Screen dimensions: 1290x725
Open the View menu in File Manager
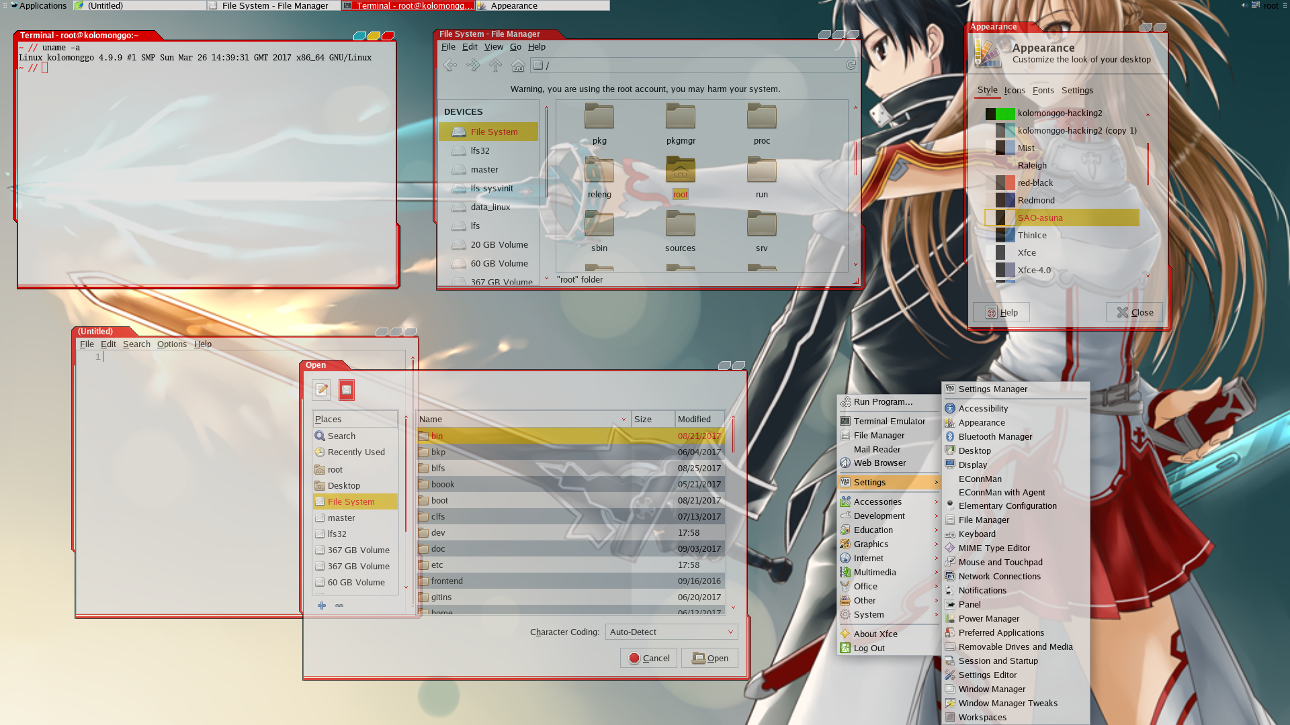494,47
